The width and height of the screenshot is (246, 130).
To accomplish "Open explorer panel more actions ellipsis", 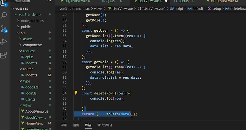I will (x=49, y=1).
